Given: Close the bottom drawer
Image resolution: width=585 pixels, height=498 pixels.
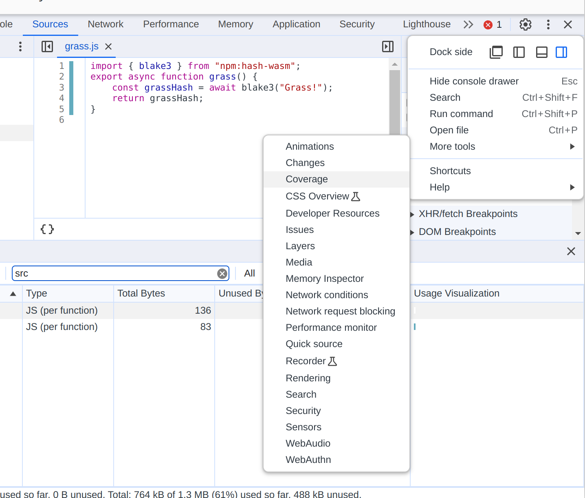Looking at the screenshot, I should point(571,251).
